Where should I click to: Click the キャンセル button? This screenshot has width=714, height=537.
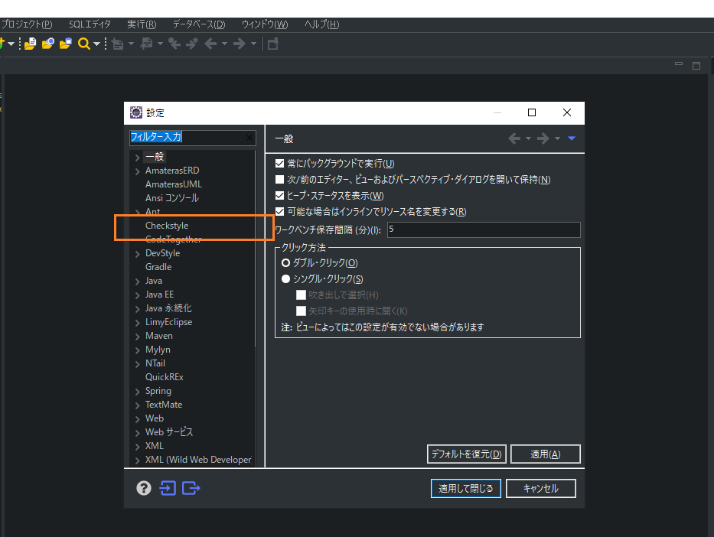[x=541, y=488]
